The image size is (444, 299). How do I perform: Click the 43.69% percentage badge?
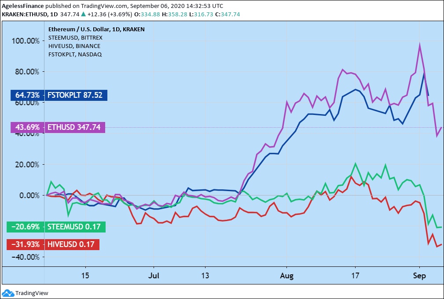(27, 127)
